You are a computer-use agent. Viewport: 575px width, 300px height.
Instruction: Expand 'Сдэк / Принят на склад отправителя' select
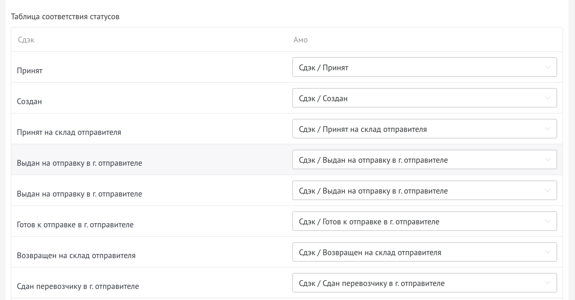pyautogui.click(x=411, y=129)
